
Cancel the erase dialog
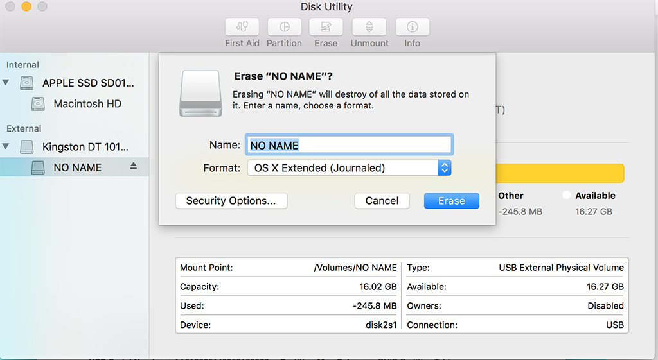coord(382,201)
